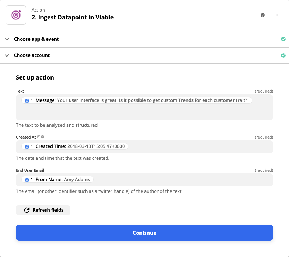Click the Viable app target icon
The height and width of the screenshot is (257, 289).
(16, 15)
